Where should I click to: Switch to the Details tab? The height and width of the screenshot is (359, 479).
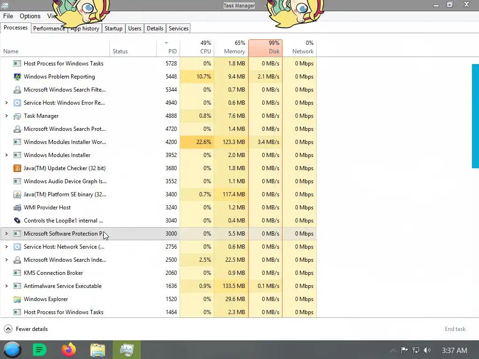155,29
